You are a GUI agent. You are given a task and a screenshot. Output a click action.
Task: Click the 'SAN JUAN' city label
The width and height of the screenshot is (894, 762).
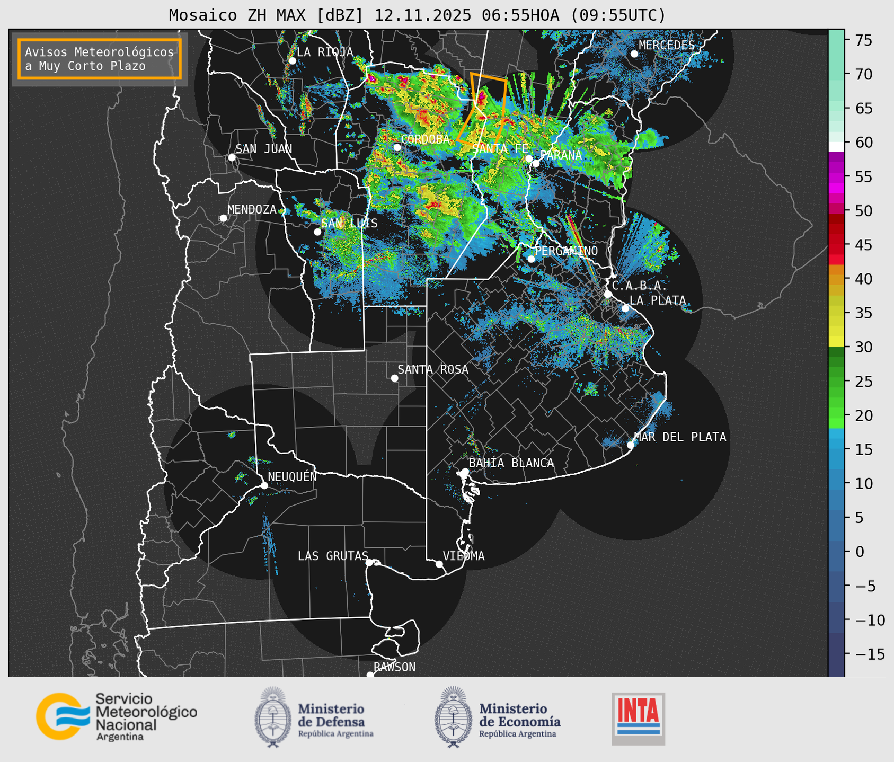coord(264,149)
